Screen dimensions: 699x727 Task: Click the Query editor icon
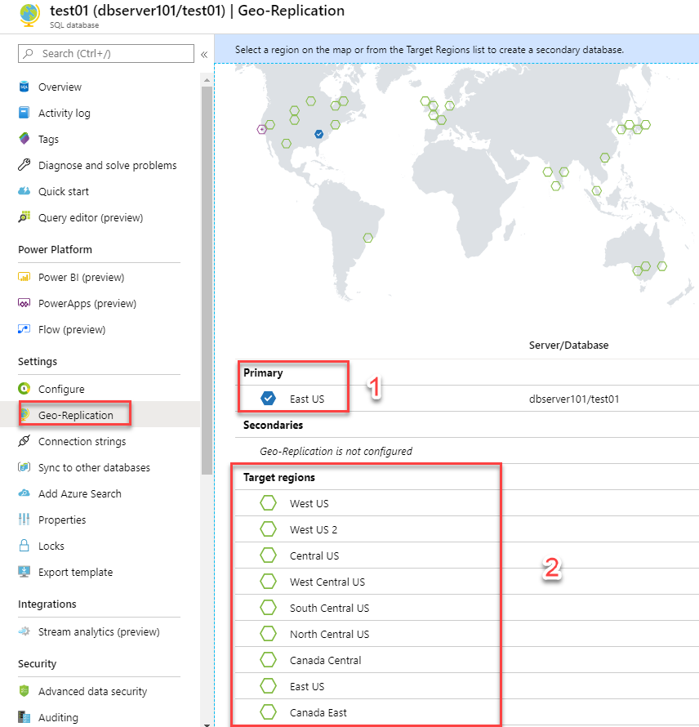(x=24, y=217)
